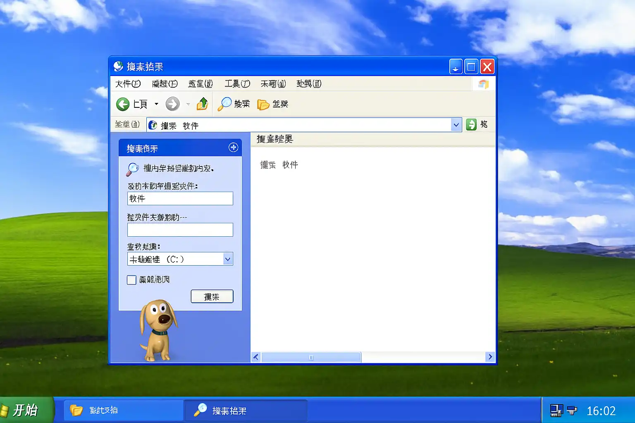The width and height of the screenshot is (635, 423).
Task: Click the horizontal scrollbar right arrow
Action: coord(490,357)
